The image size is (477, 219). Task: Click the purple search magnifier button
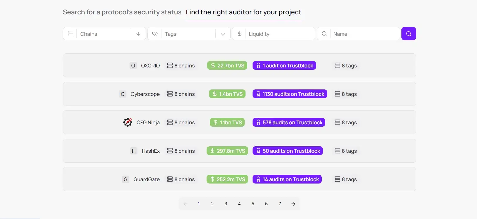click(408, 34)
